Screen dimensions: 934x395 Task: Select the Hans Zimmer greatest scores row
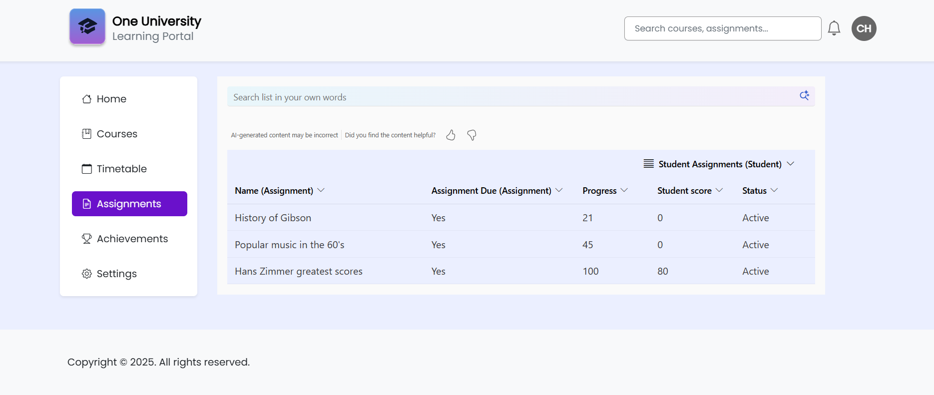coord(299,271)
